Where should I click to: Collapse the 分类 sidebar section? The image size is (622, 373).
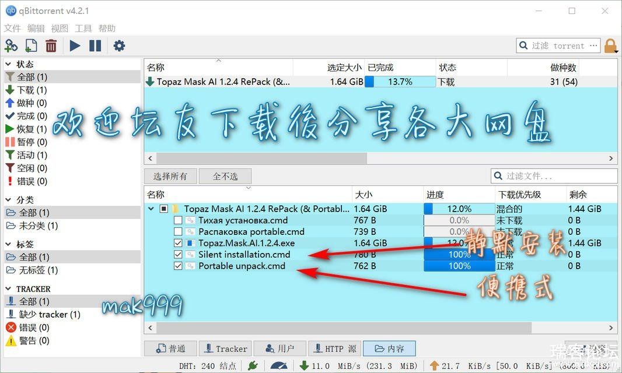pos(8,199)
